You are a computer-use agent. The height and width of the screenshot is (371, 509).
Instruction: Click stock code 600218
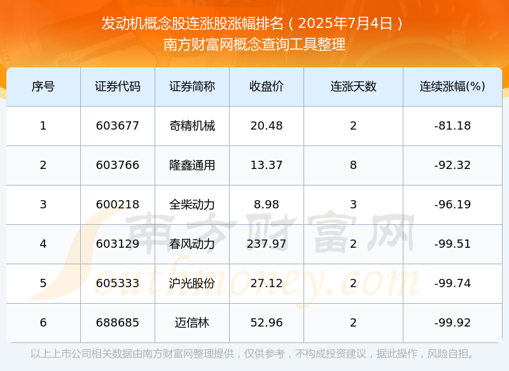[118, 205]
